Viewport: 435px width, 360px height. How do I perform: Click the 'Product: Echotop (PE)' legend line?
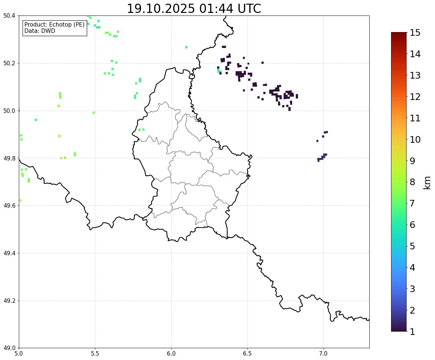[54, 25]
